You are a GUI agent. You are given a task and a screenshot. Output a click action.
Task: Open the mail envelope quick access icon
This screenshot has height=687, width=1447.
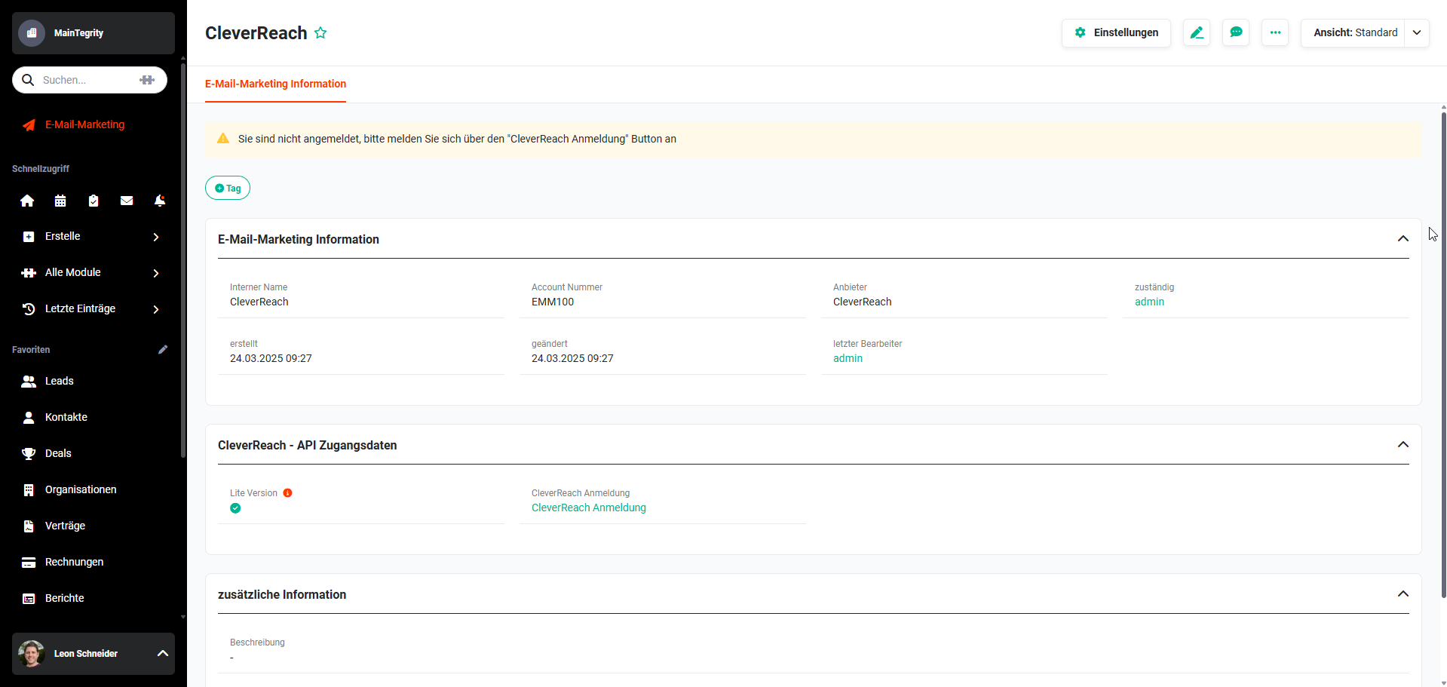(x=127, y=201)
